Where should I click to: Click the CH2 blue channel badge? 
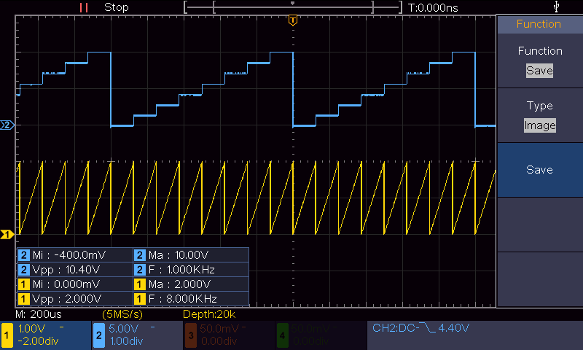click(x=99, y=335)
